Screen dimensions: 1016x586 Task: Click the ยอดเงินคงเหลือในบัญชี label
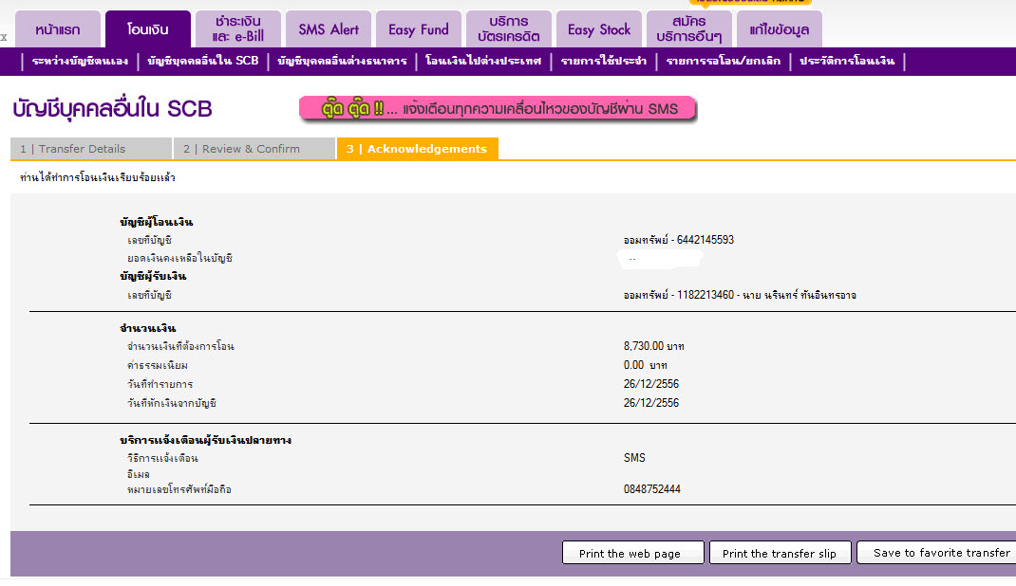pos(179,258)
